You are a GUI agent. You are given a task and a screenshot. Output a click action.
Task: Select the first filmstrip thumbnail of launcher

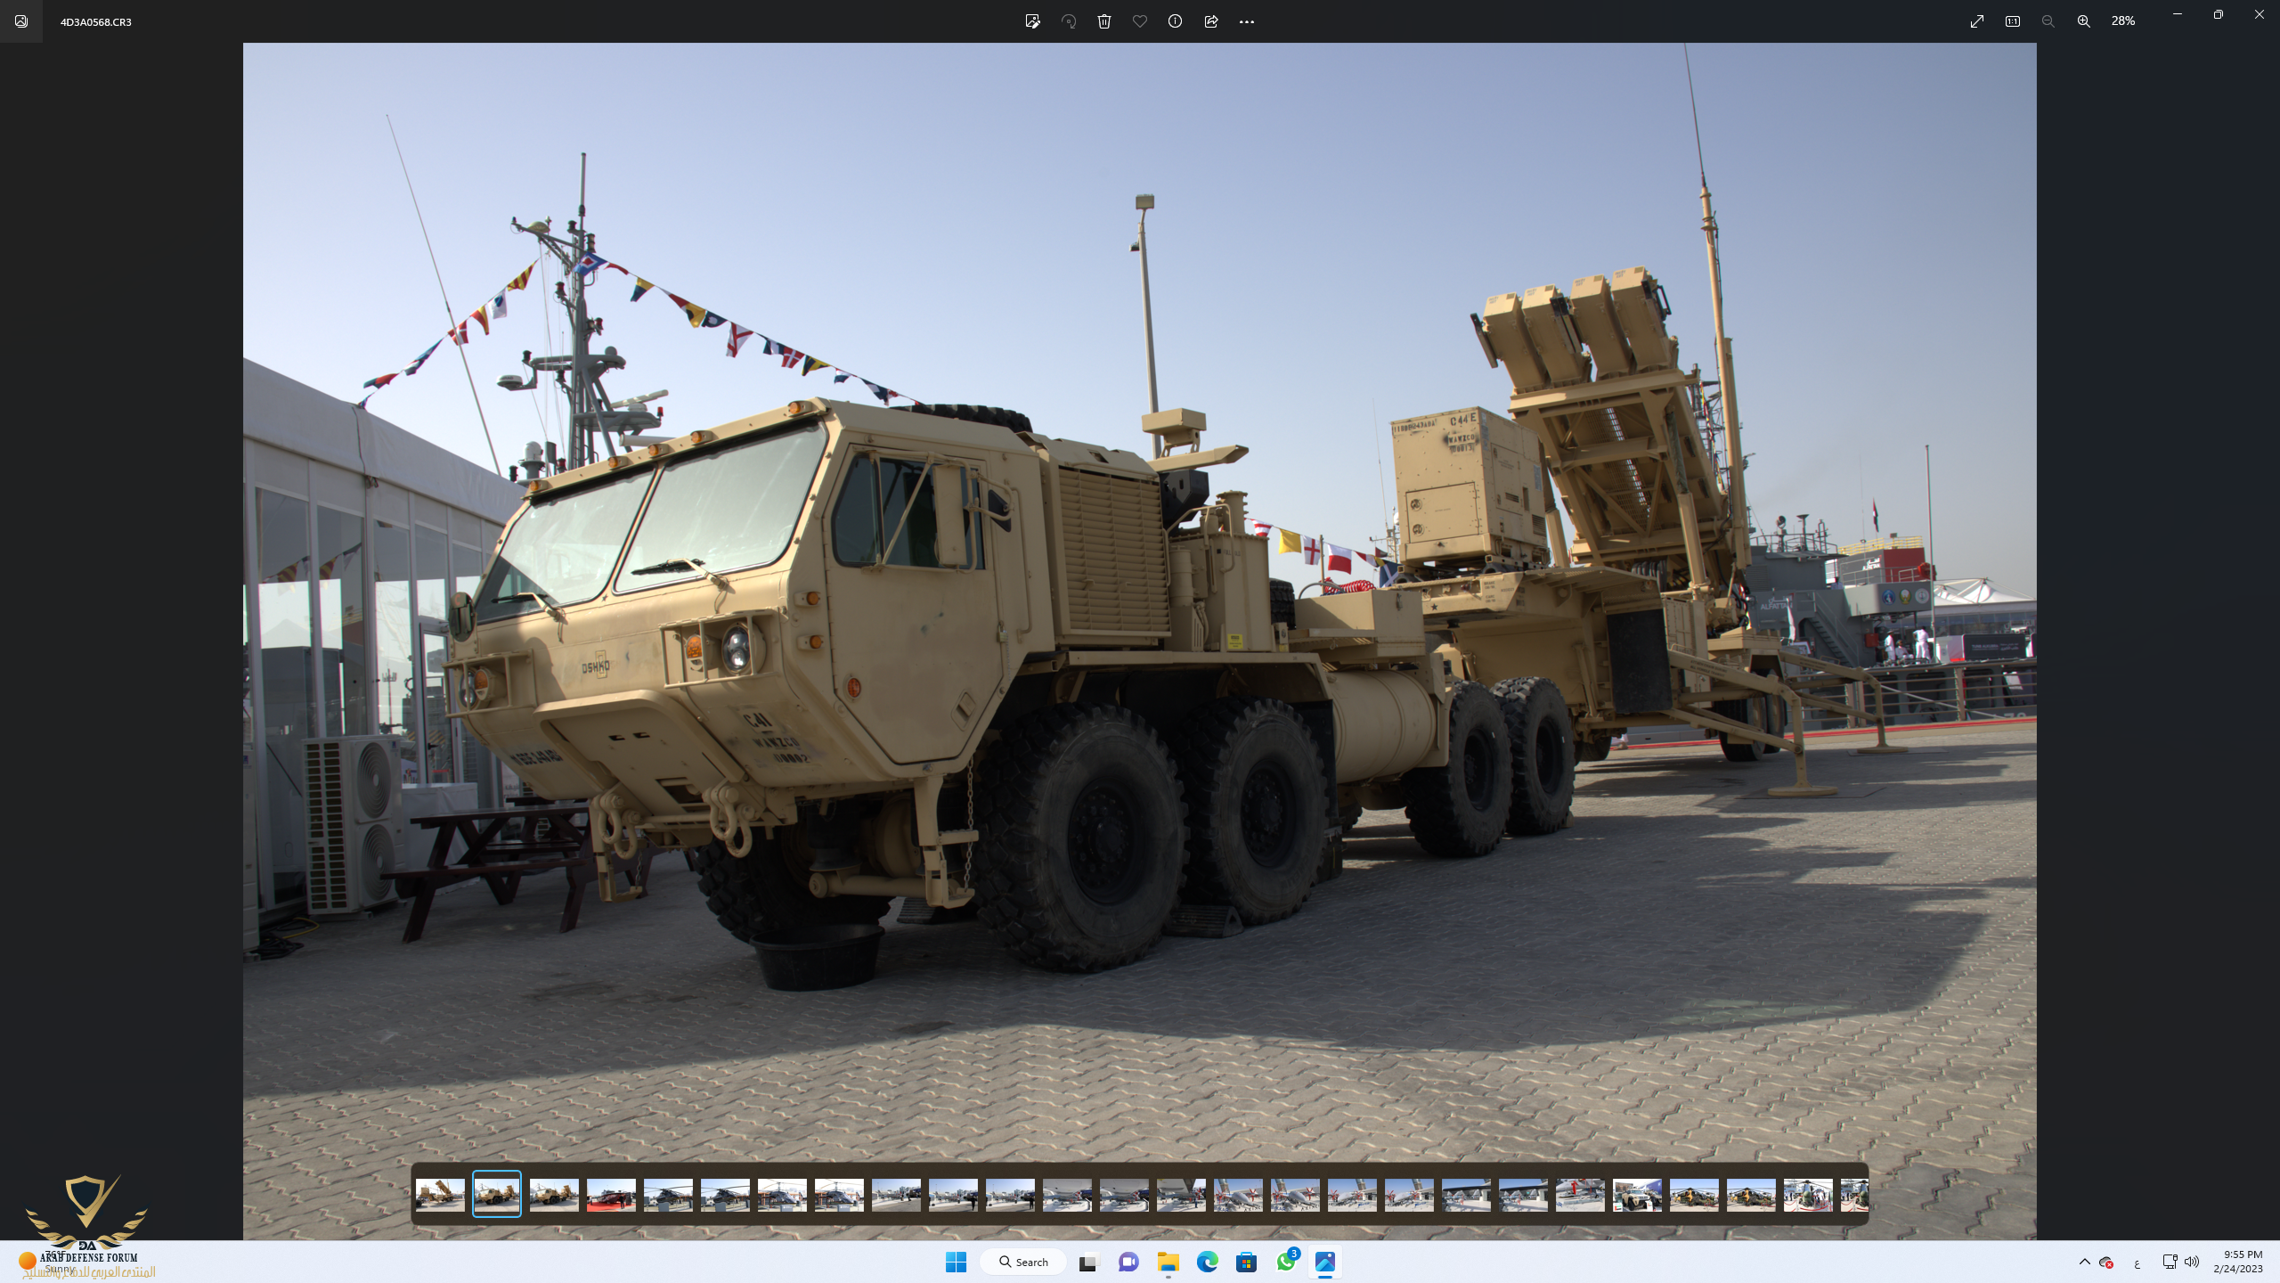pos(440,1195)
